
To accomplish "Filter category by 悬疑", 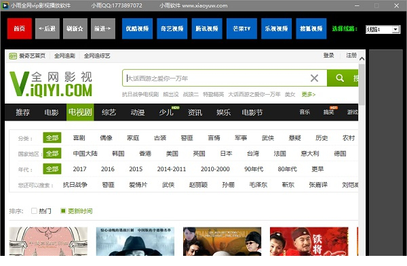I will coord(295,138).
